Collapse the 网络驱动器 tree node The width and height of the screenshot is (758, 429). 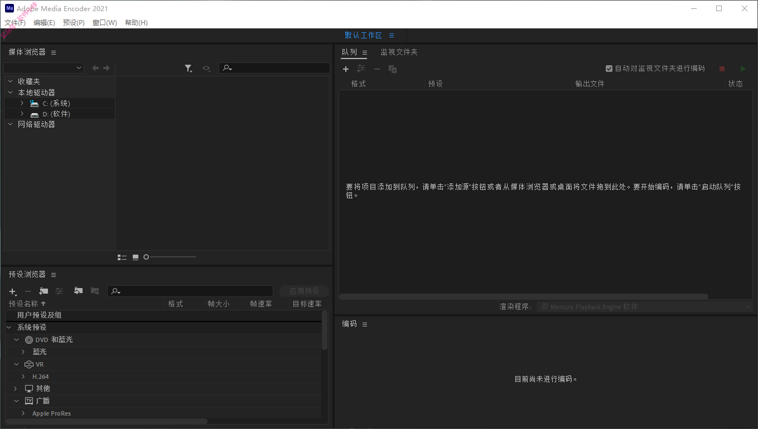pos(10,124)
